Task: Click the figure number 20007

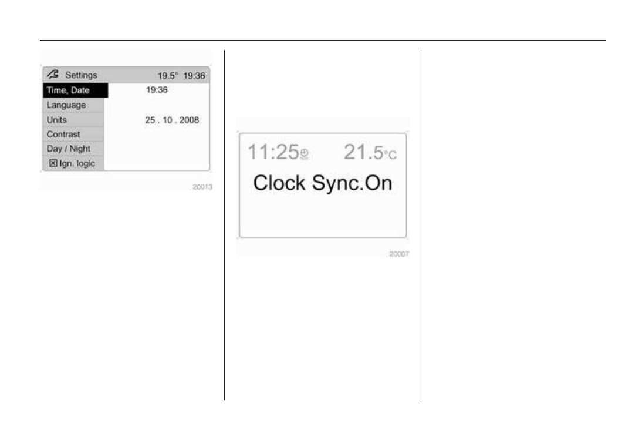Action: click(399, 254)
